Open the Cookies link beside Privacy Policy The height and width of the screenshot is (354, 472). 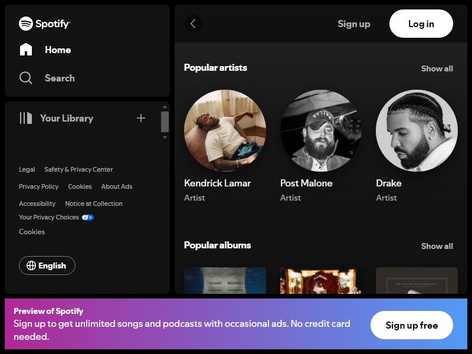[80, 186]
